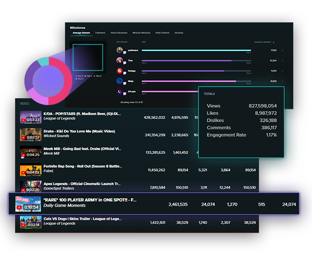Click the Twitch badge beside pokimane

pyautogui.click(x=125, y=53)
